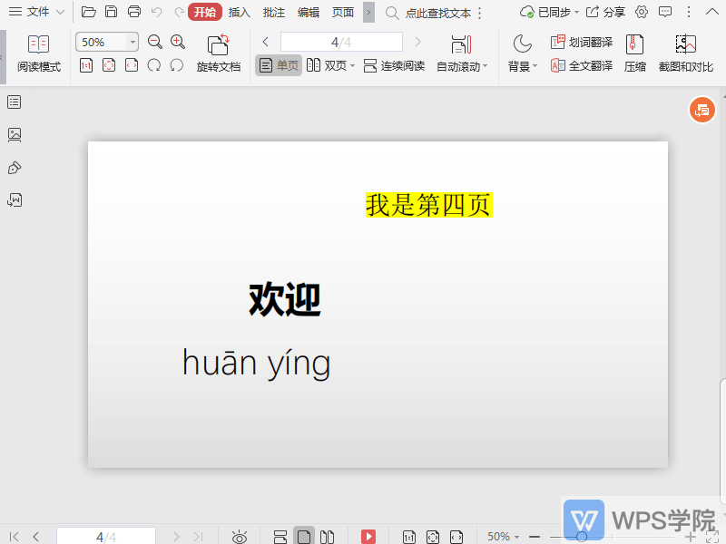This screenshot has height=544, width=726.
Task: Open the 背景 background tool
Action: [520, 53]
